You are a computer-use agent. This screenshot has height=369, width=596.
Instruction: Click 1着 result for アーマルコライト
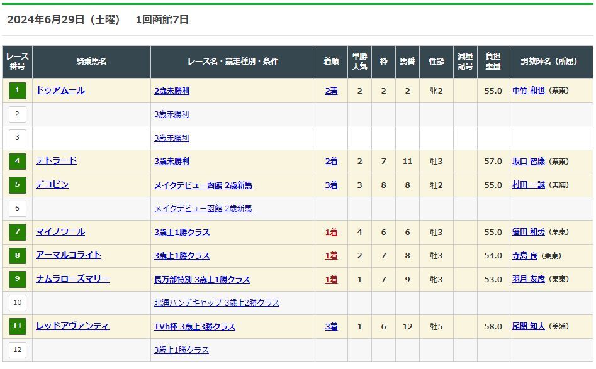click(x=332, y=256)
